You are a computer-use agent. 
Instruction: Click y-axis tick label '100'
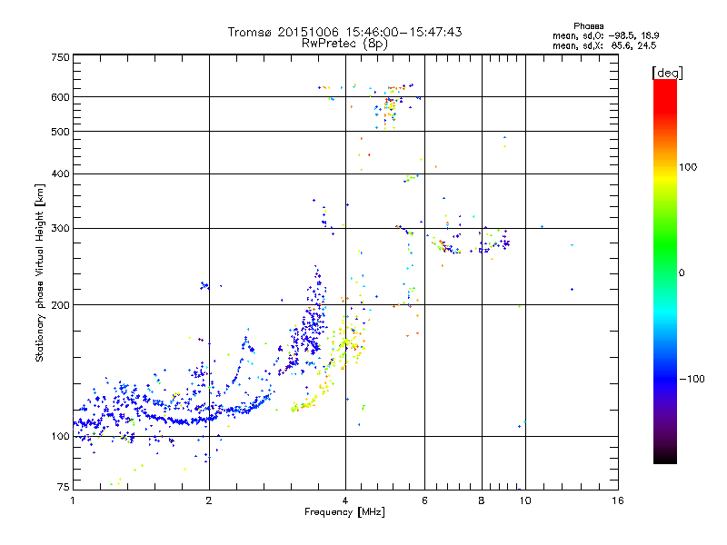coord(60,436)
